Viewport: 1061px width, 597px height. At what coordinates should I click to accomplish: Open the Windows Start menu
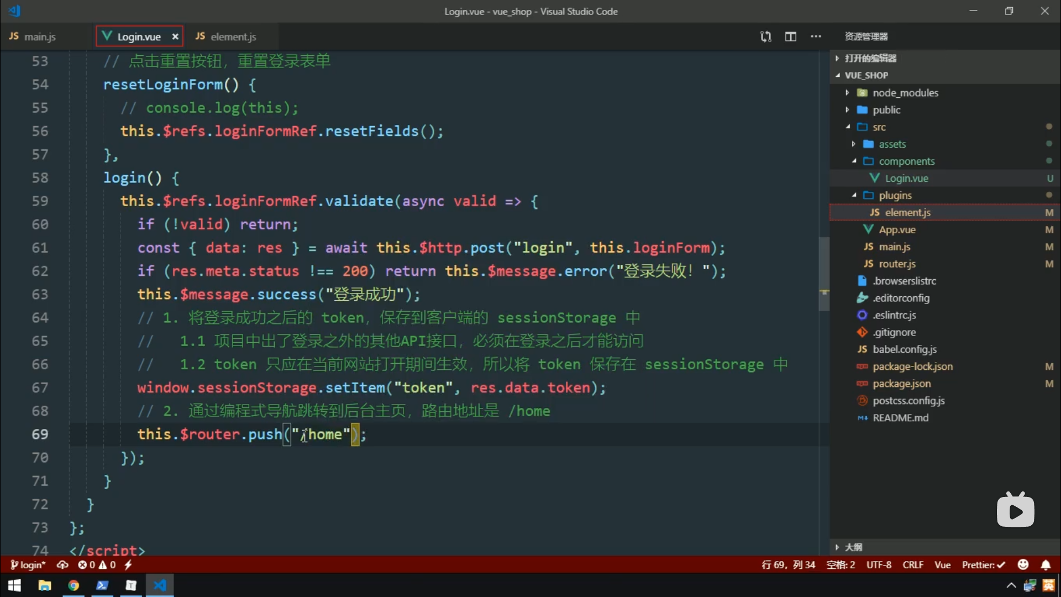(14, 585)
